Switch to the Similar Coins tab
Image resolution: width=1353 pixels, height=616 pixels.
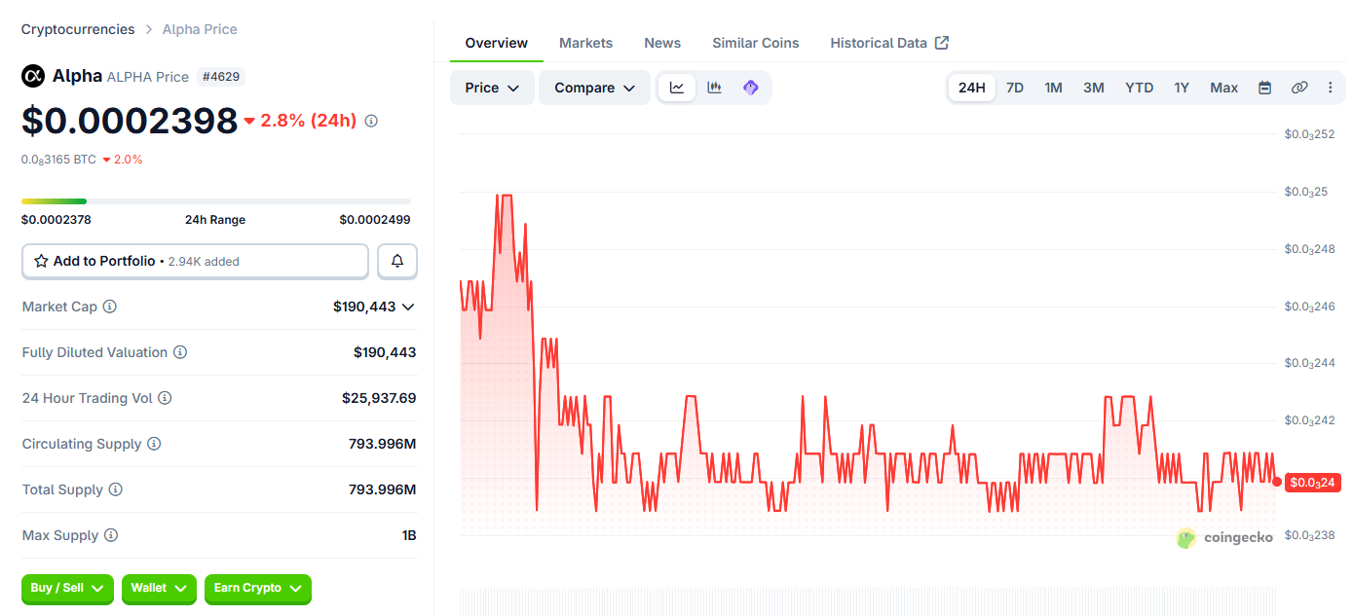click(756, 43)
